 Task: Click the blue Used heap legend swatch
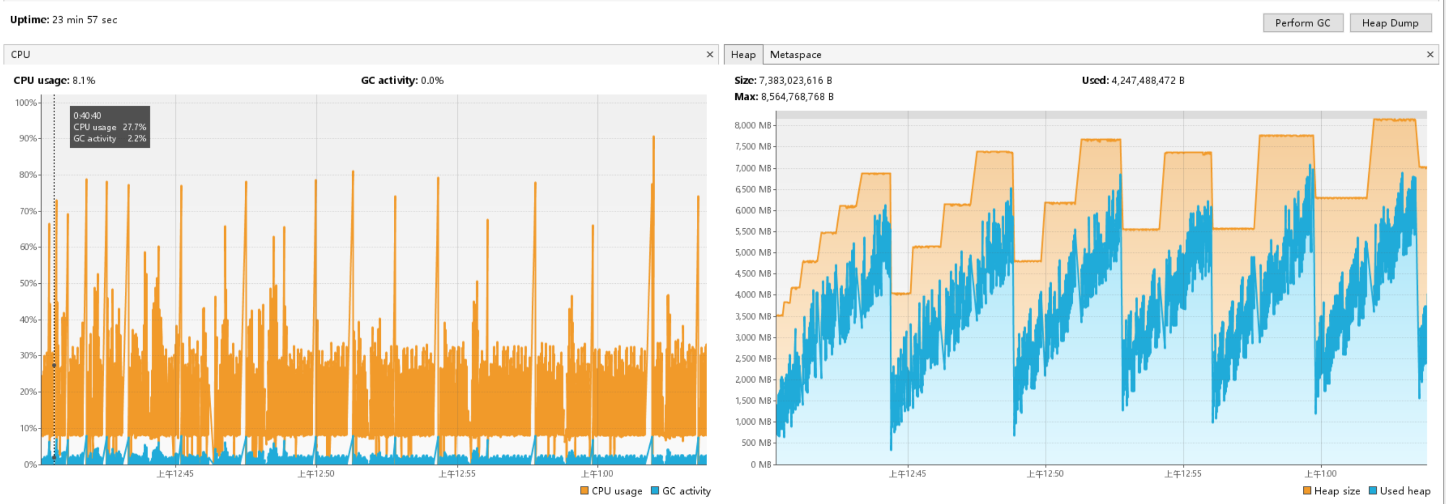[x=1373, y=491]
